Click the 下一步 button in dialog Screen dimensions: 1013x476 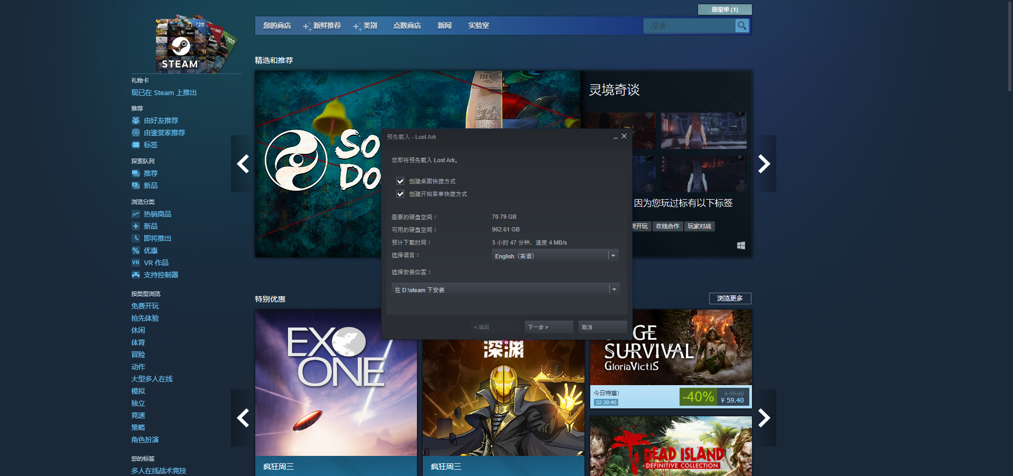[549, 327]
